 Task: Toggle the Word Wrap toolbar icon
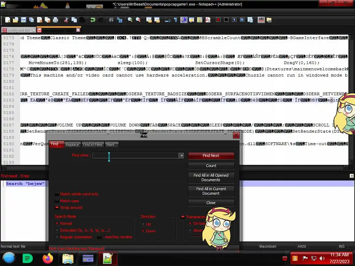click(167, 20)
